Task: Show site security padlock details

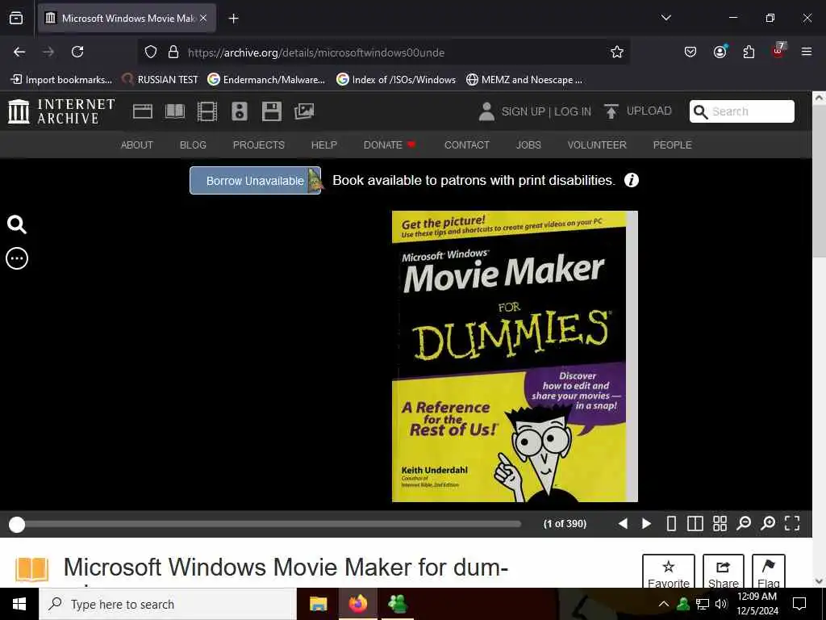Action: [173, 52]
